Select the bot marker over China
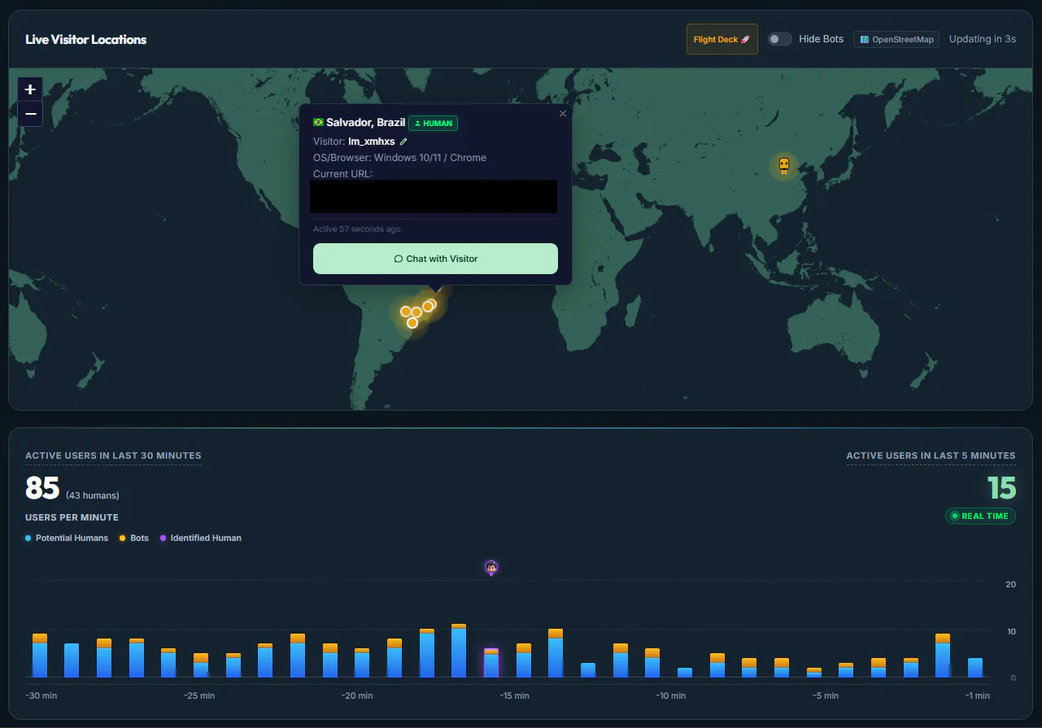Screen dimensions: 1042x728 point(784,166)
